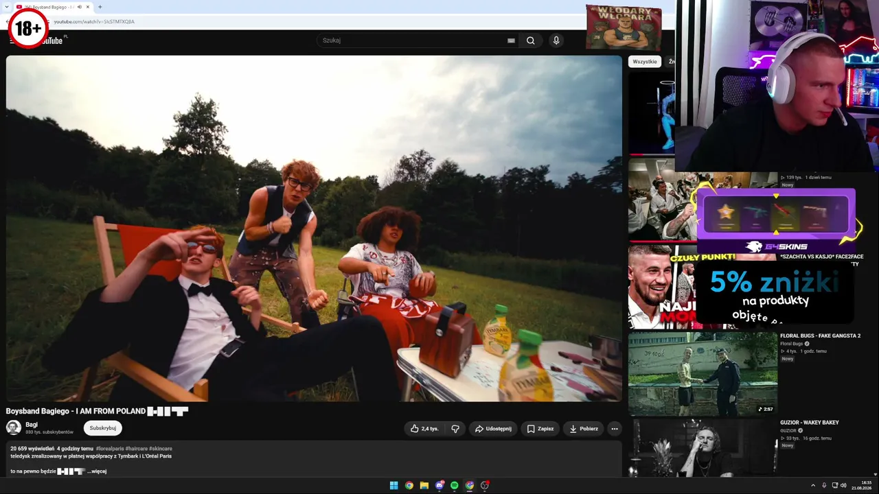
Task: Download the video with Pobierz
Action: (x=584, y=429)
